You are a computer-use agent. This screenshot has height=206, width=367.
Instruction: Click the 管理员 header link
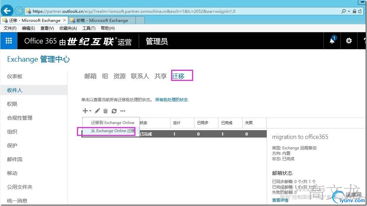click(157, 41)
